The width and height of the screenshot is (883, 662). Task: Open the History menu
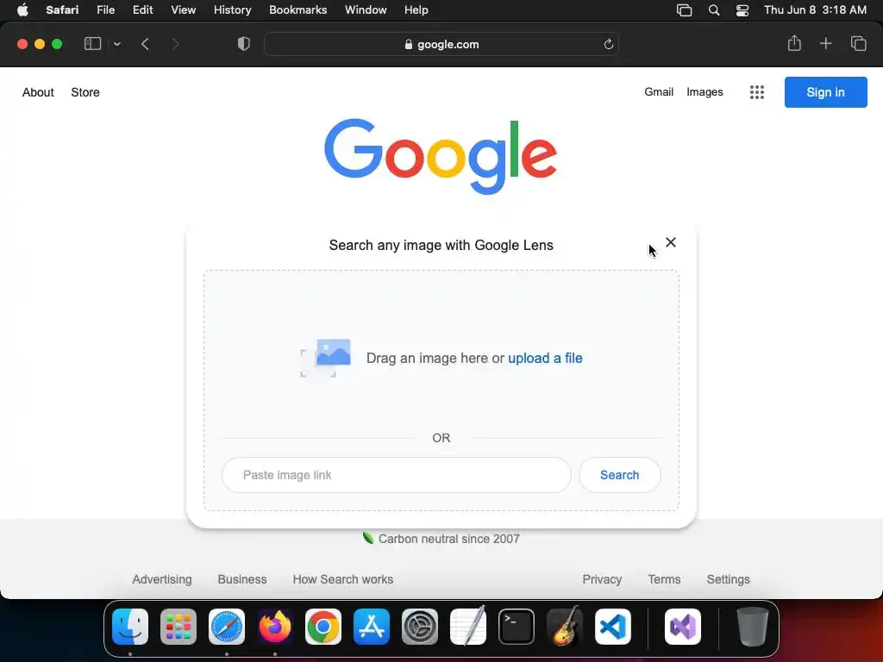[232, 10]
